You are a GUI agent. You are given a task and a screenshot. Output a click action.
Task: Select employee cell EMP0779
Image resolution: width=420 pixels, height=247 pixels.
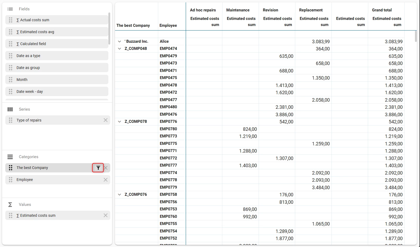(168, 187)
